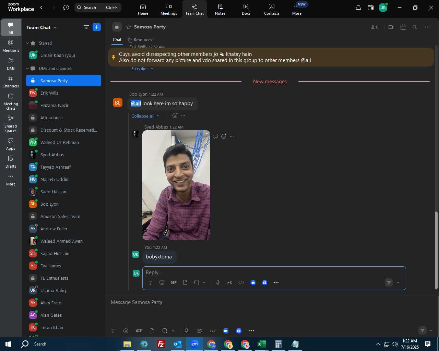Open the shared photo thumbnail

pos(176,185)
